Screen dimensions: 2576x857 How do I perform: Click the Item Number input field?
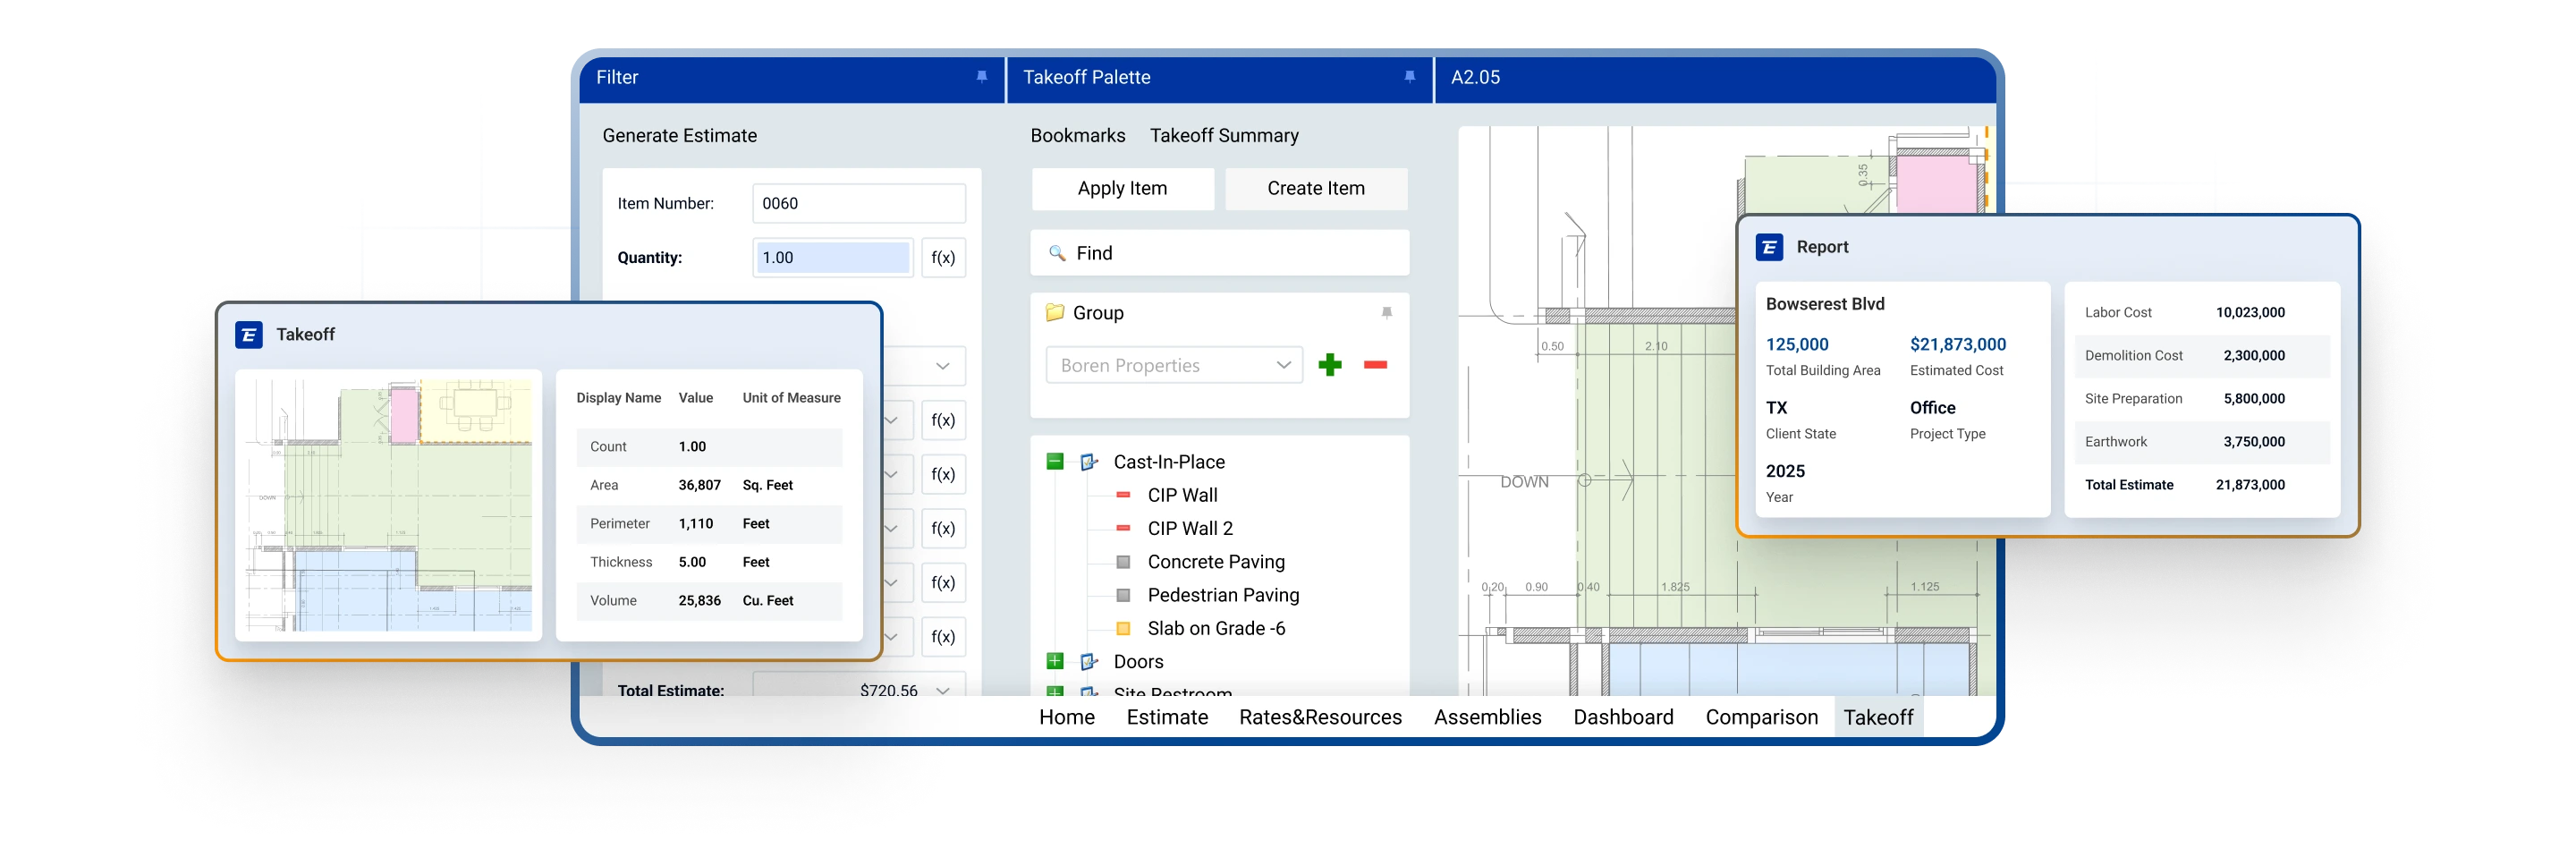(858, 204)
